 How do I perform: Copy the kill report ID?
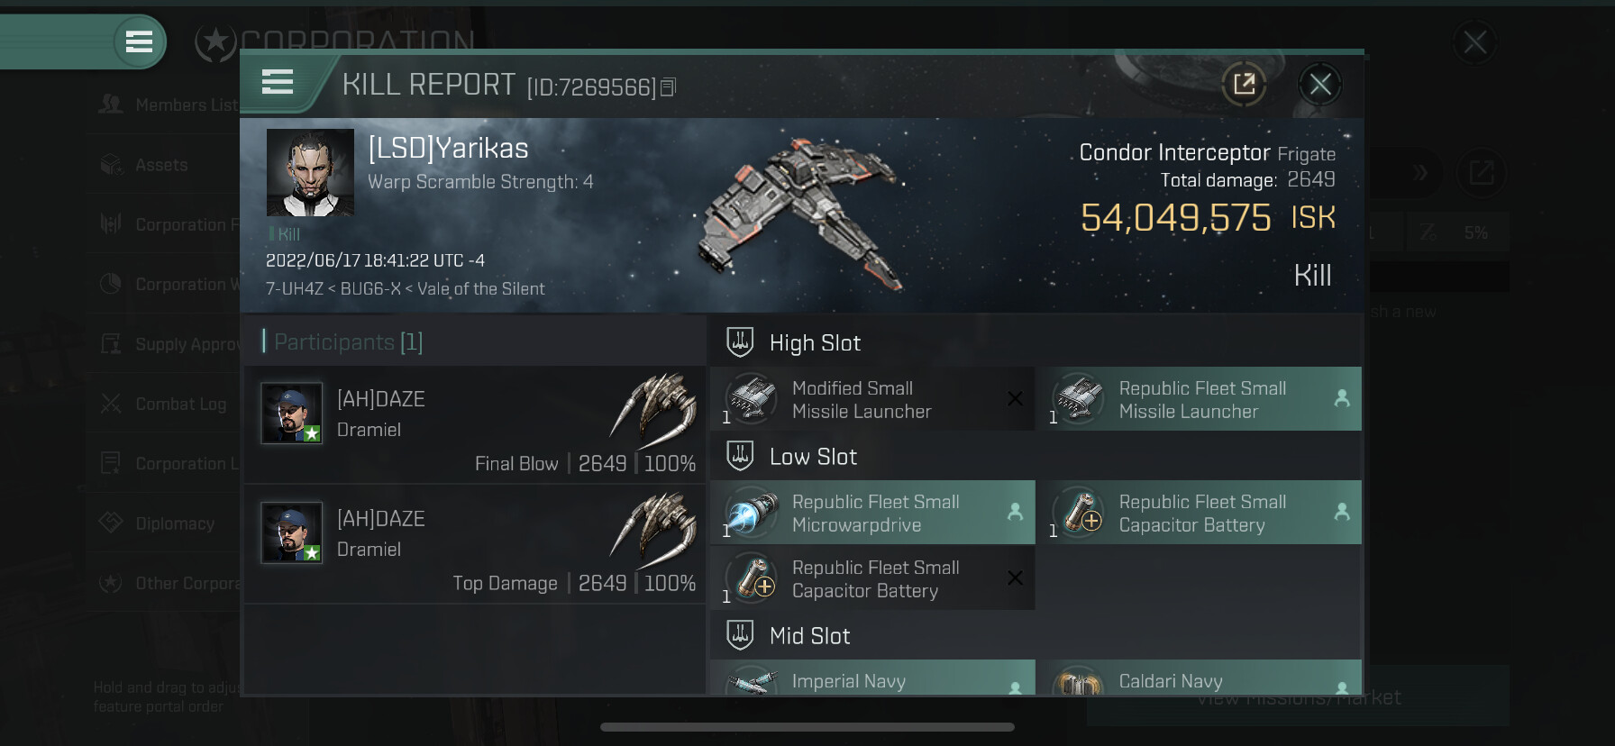coord(668,87)
